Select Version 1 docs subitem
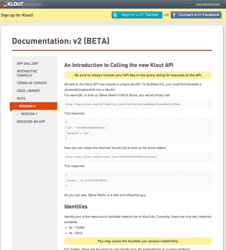The image size is (226, 250). click(x=29, y=114)
